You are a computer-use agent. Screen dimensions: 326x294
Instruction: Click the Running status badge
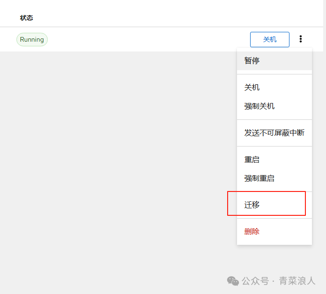point(32,39)
